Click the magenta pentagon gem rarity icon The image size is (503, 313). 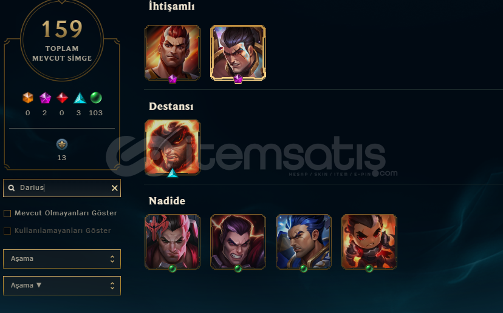tap(45, 98)
